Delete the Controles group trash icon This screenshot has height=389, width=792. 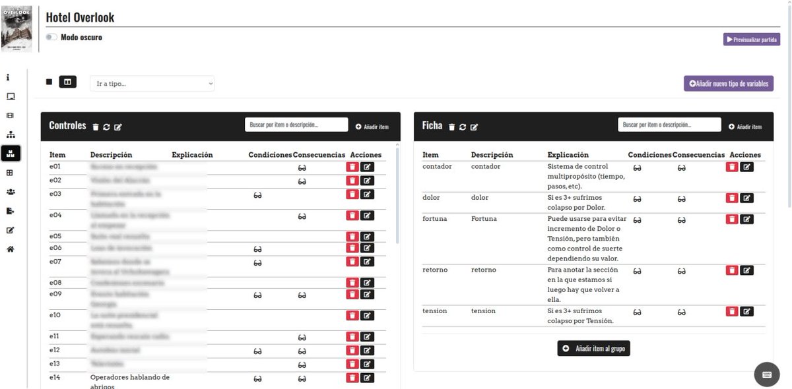coord(96,127)
